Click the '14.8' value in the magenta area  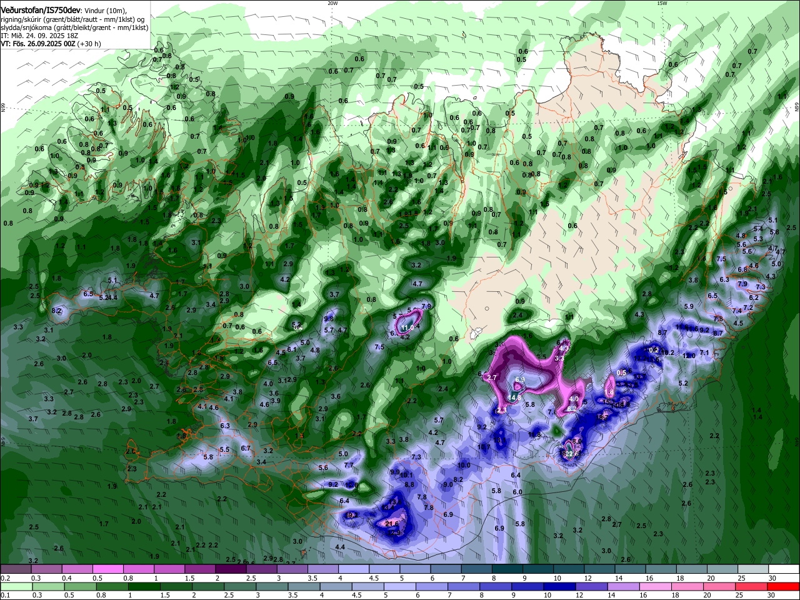(x=514, y=397)
